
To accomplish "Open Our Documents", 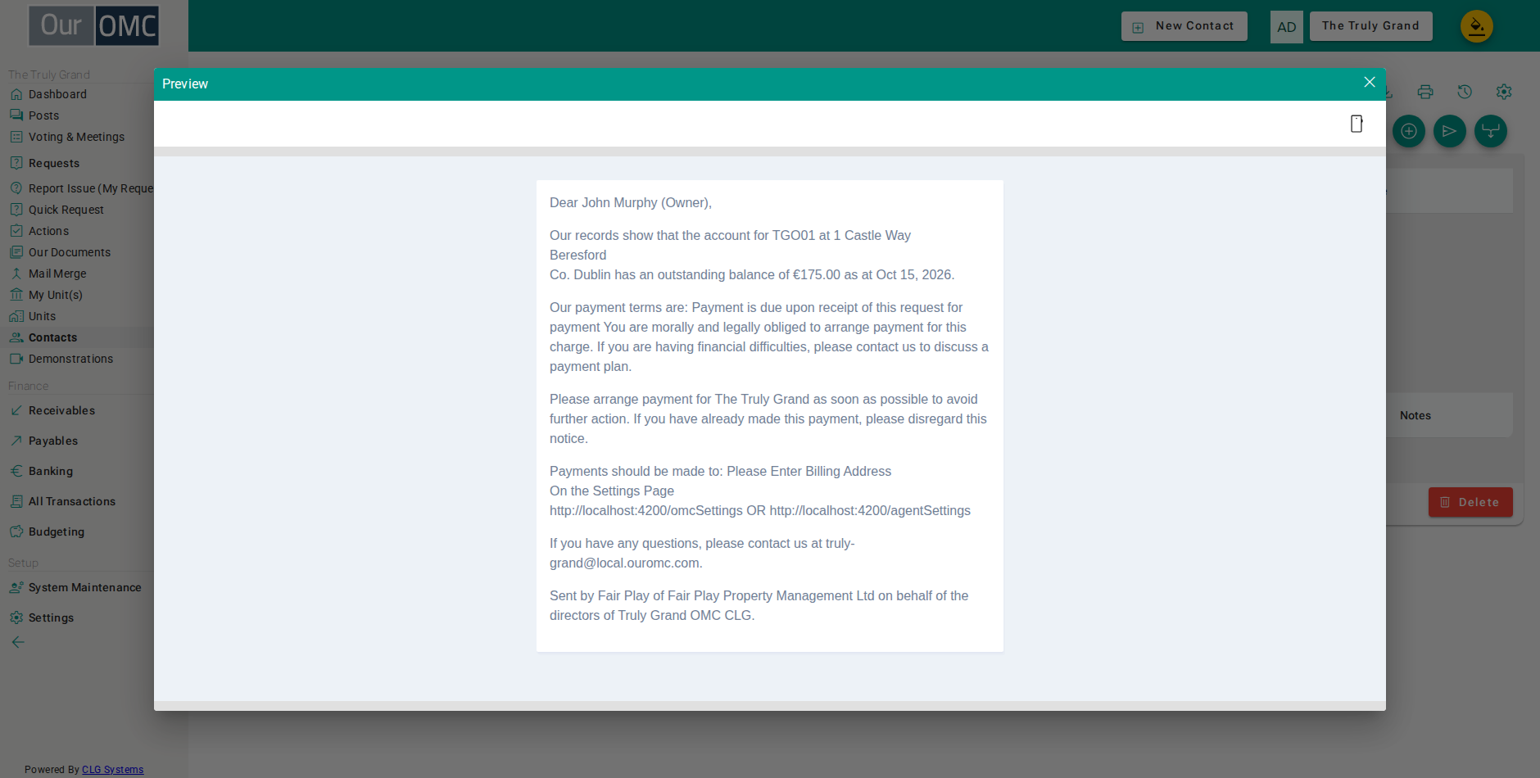I will [x=69, y=252].
